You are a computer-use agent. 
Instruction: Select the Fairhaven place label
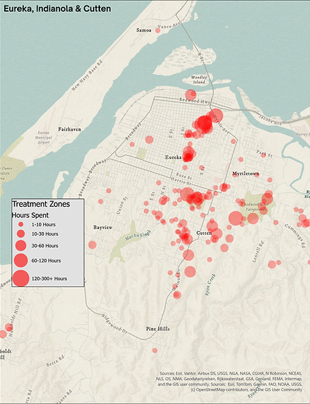(70, 129)
